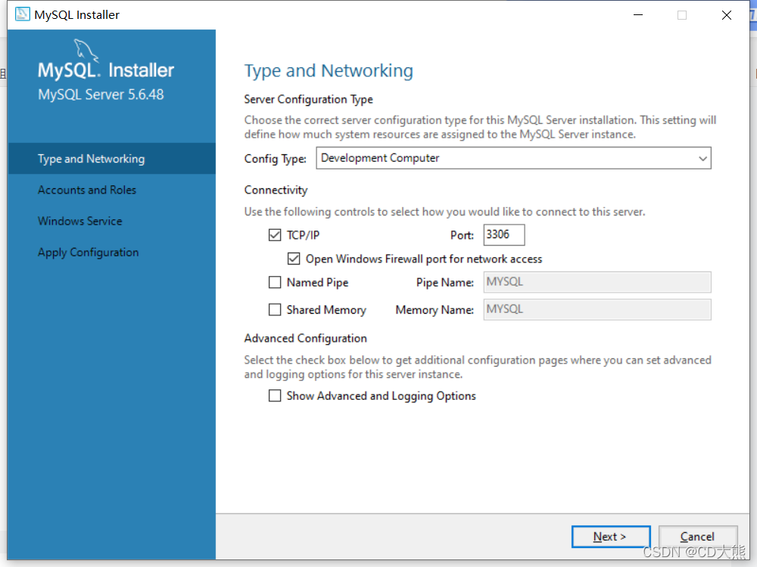Toggle Open Windows Firewall port checkbox
This screenshot has height=567, width=757.
click(x=294, y=259)
